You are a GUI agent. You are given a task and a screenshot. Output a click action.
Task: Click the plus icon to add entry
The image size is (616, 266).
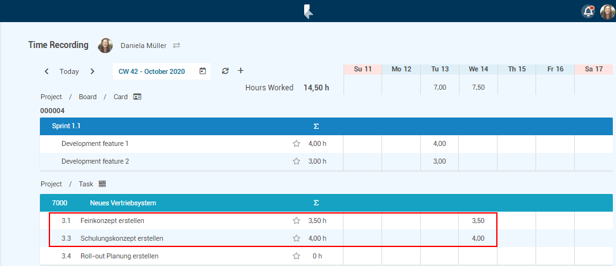coord(240,71)
